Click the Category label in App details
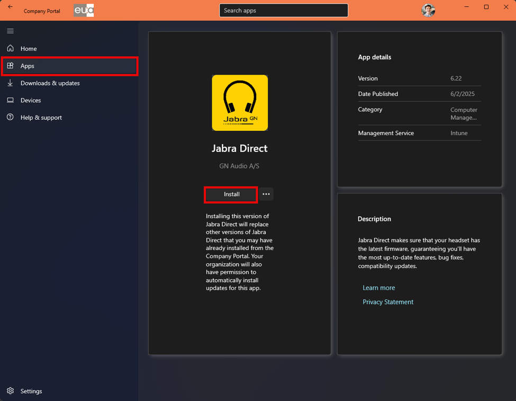516x401 pixels. pos(370,110)
